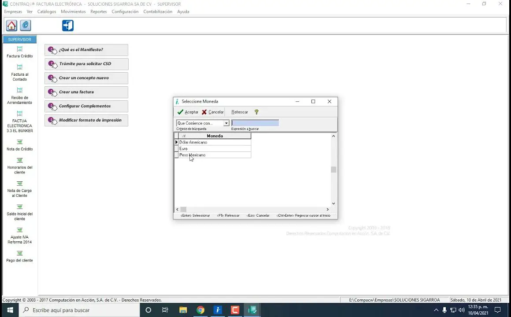Select the Peso Mexicano currency row
This screenshot has height=317, width=511.
click(x=215, y=155)
